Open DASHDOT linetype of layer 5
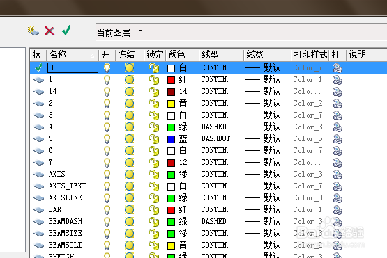The width and height of the screenshot is (387, 258). [215, 139]
